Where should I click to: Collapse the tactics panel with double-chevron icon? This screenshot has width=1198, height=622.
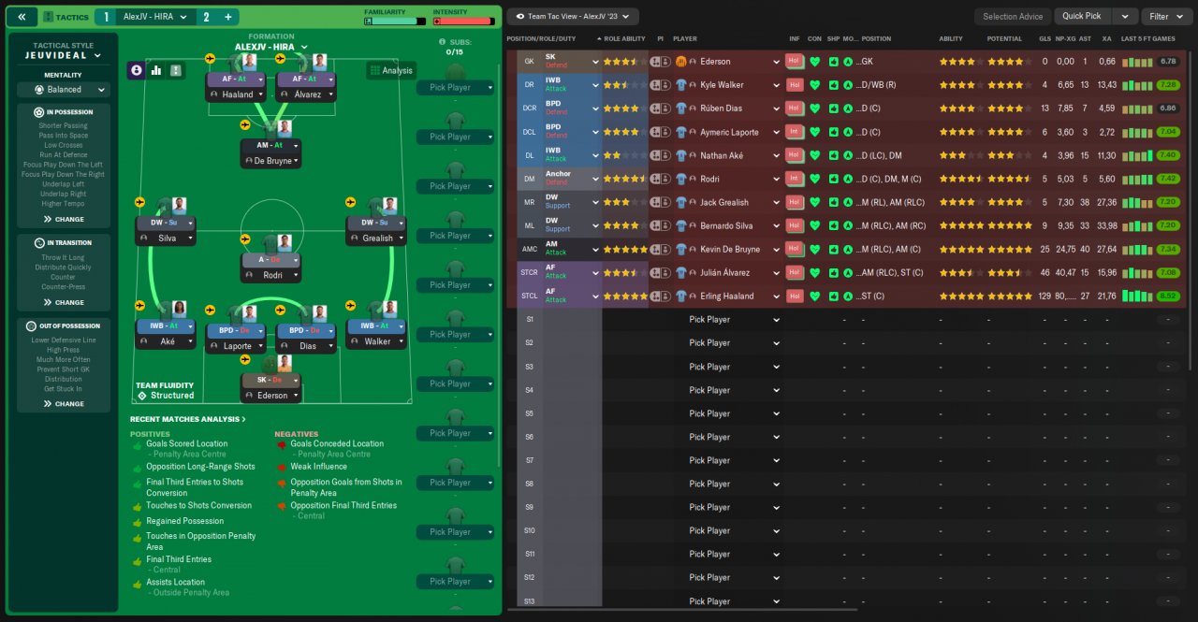(x=22, y=17)
